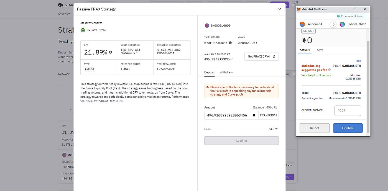This screenshot has height=191, width=388.
Task: Open the Overview nav item in background page
Action: click(x=64, y=14)
